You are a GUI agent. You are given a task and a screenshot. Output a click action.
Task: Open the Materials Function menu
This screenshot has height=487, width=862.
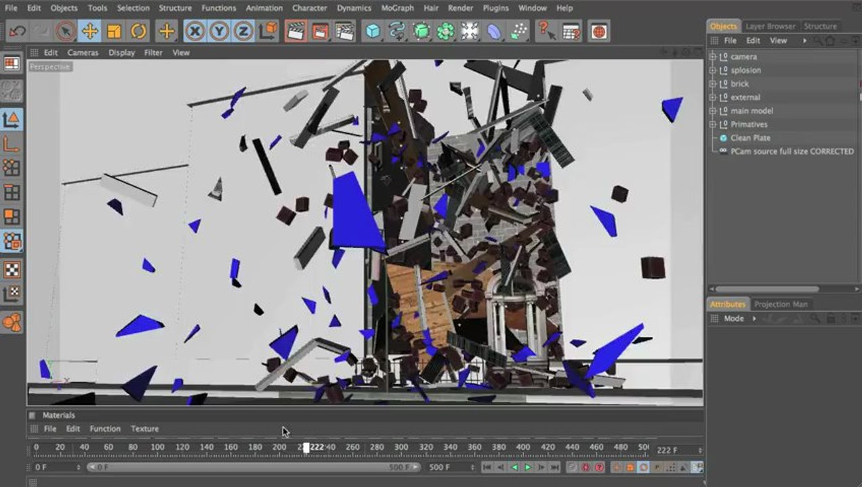[x=105, y=429]
